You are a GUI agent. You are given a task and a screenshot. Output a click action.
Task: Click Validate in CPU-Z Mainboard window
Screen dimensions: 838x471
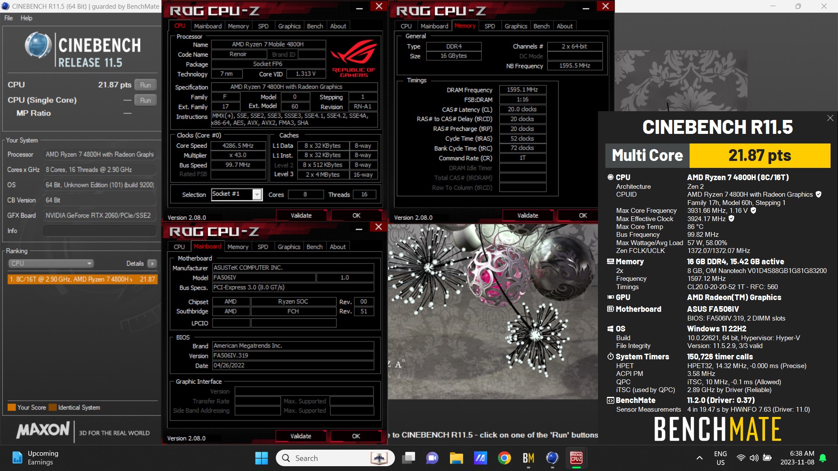tap(301, 436)
